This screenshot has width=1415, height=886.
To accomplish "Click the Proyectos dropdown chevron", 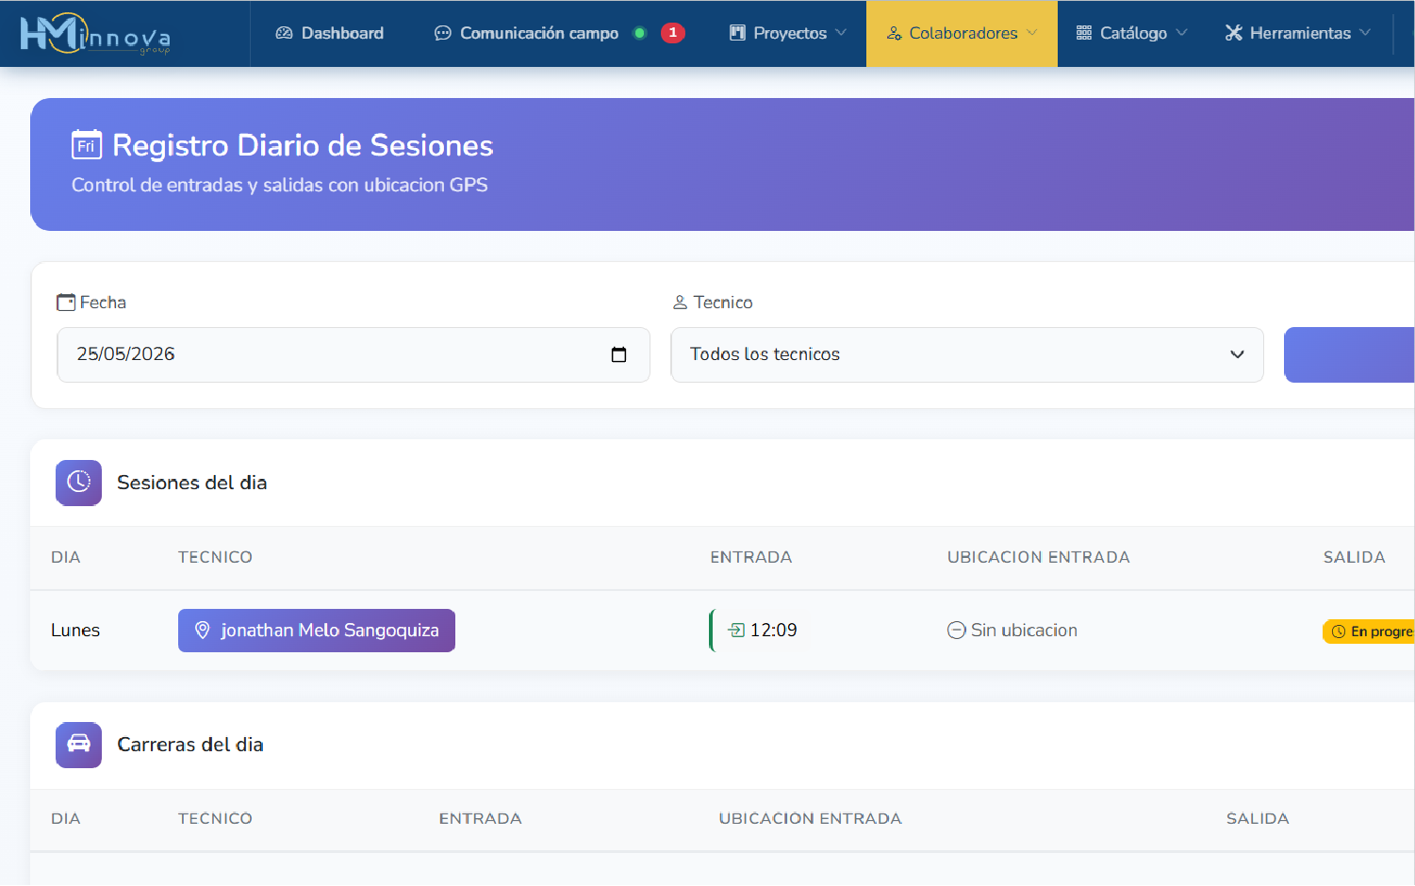I will point(841,33).
